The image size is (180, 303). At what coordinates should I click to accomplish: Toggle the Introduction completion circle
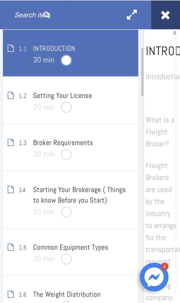point(66,60)
